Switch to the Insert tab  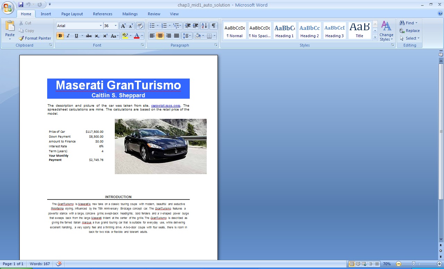coord(46,14)
